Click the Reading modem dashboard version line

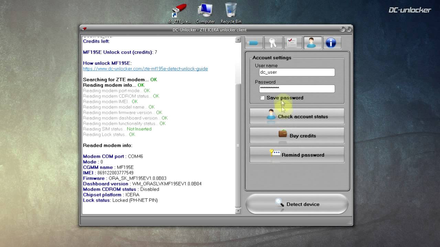point(125,118)
